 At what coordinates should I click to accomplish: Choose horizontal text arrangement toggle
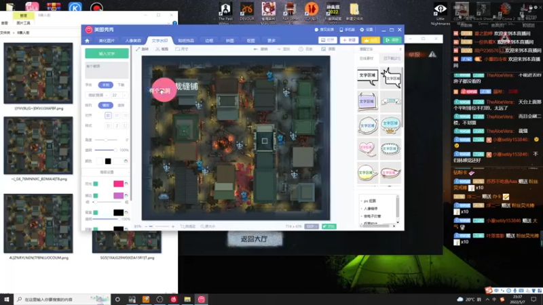click(106, 105)
